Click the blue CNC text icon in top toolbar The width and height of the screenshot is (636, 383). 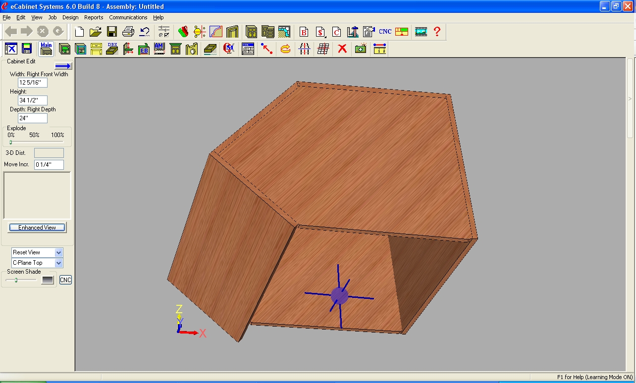tap(385, 32)
